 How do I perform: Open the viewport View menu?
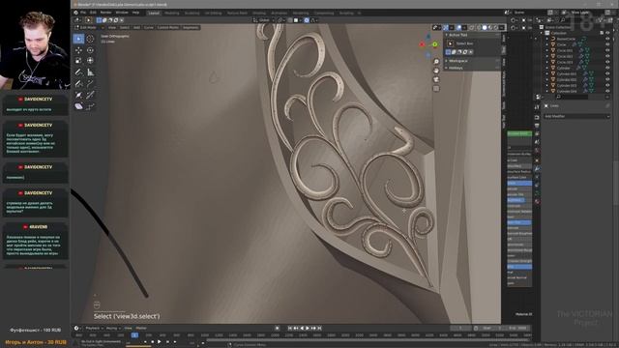(112, 28)
